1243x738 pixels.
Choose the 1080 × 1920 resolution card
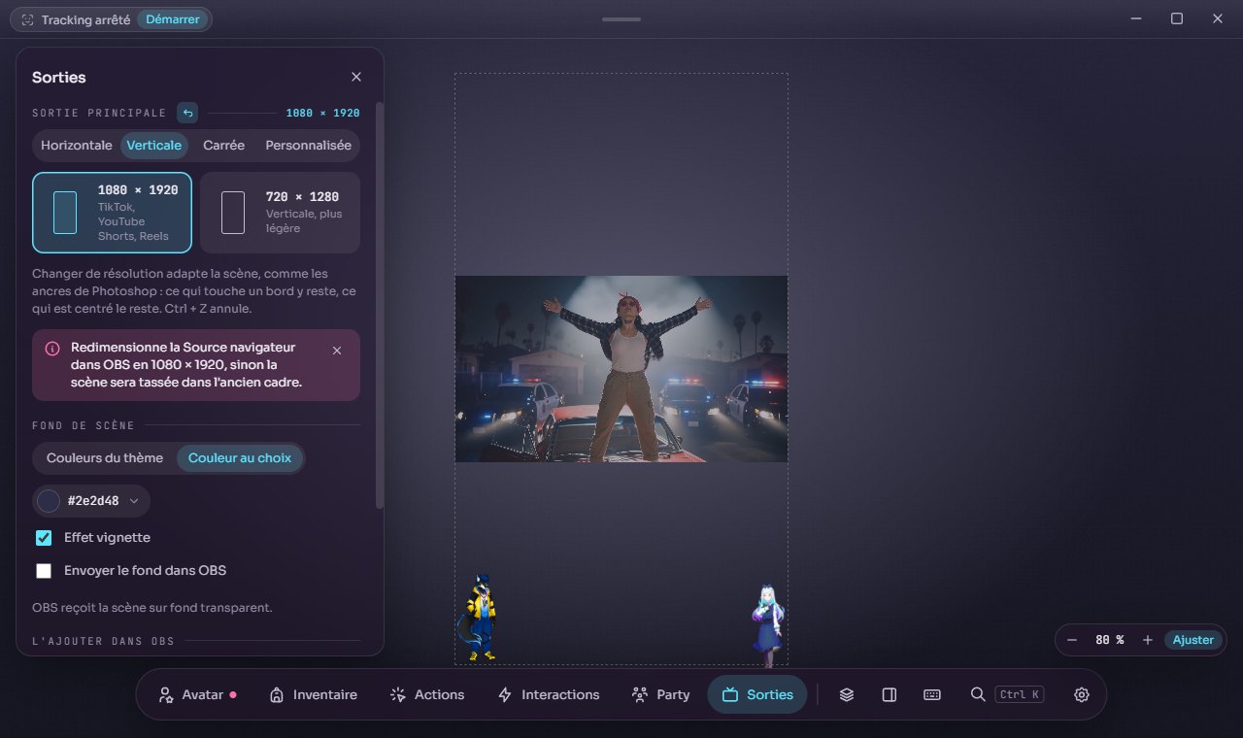click(112, 213)
